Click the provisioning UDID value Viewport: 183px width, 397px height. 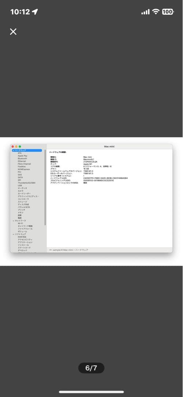[x=98, y=180]
